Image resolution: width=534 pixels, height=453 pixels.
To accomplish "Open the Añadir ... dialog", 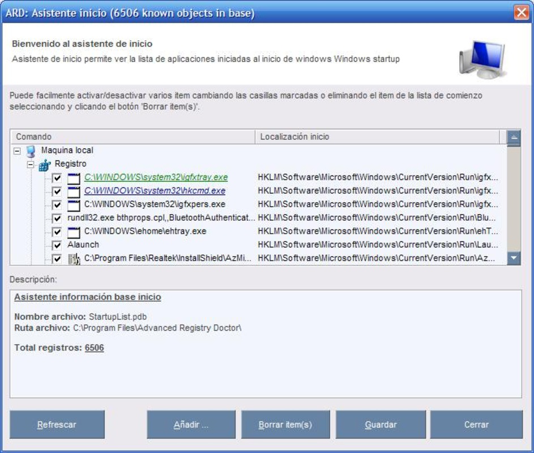I will [x=191, y=424].
